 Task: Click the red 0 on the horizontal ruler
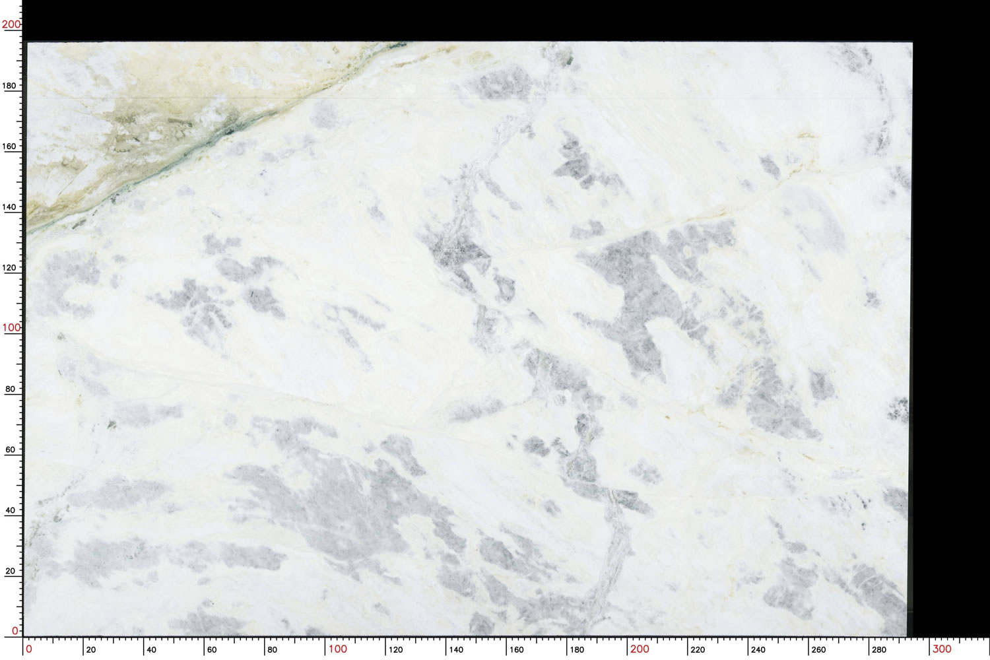coord(28,649)
